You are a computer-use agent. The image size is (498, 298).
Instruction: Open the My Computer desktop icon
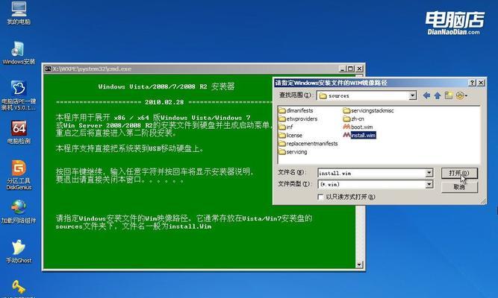(x=19, y=13)
